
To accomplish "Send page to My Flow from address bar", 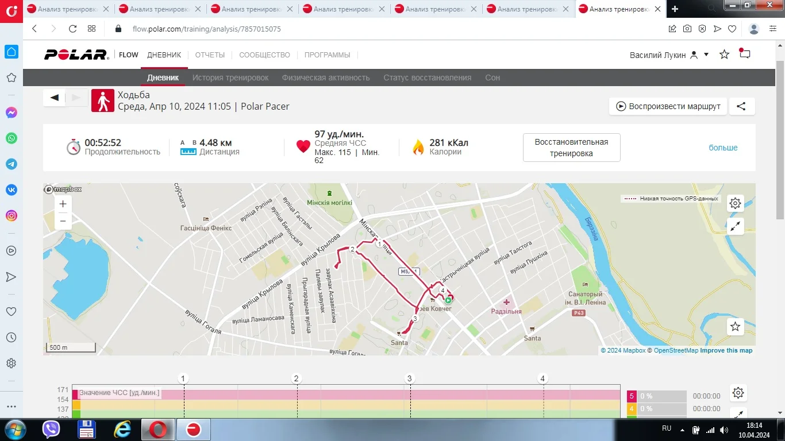I will (717, 29).
